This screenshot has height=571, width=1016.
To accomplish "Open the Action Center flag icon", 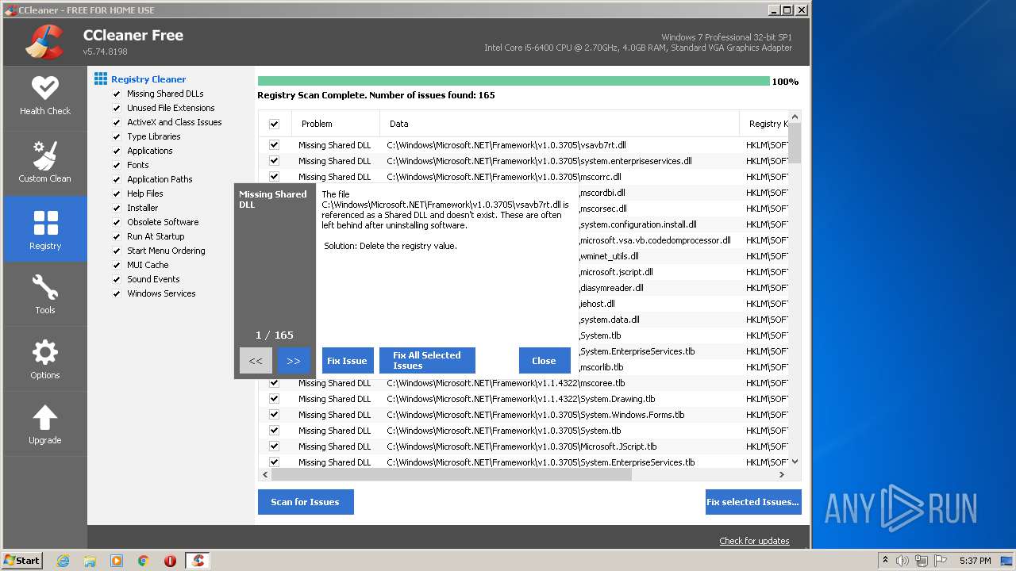I will [941, 561].
